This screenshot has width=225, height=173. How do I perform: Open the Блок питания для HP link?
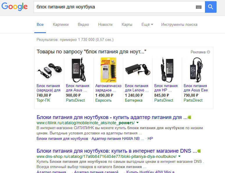coord(166,88)
